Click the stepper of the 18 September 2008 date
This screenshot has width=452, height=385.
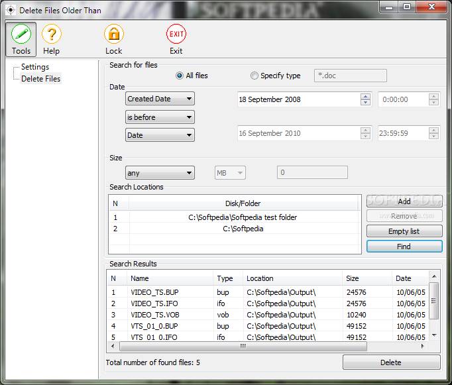[x=365, y=99]
